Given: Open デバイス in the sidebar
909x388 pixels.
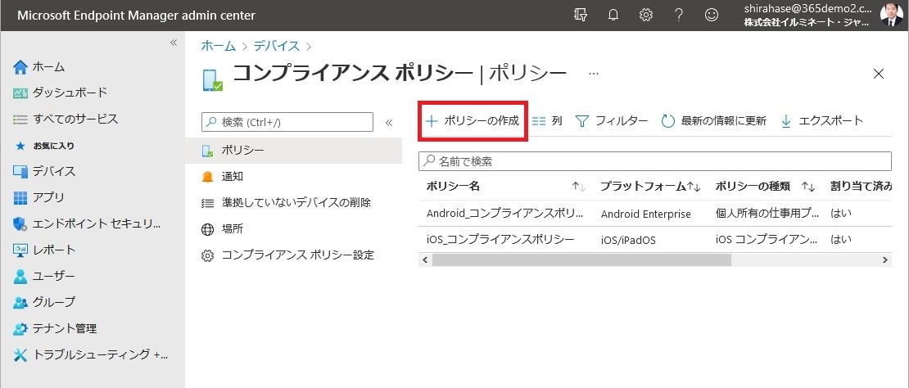Looking at the screenshot, I should 44,171.
